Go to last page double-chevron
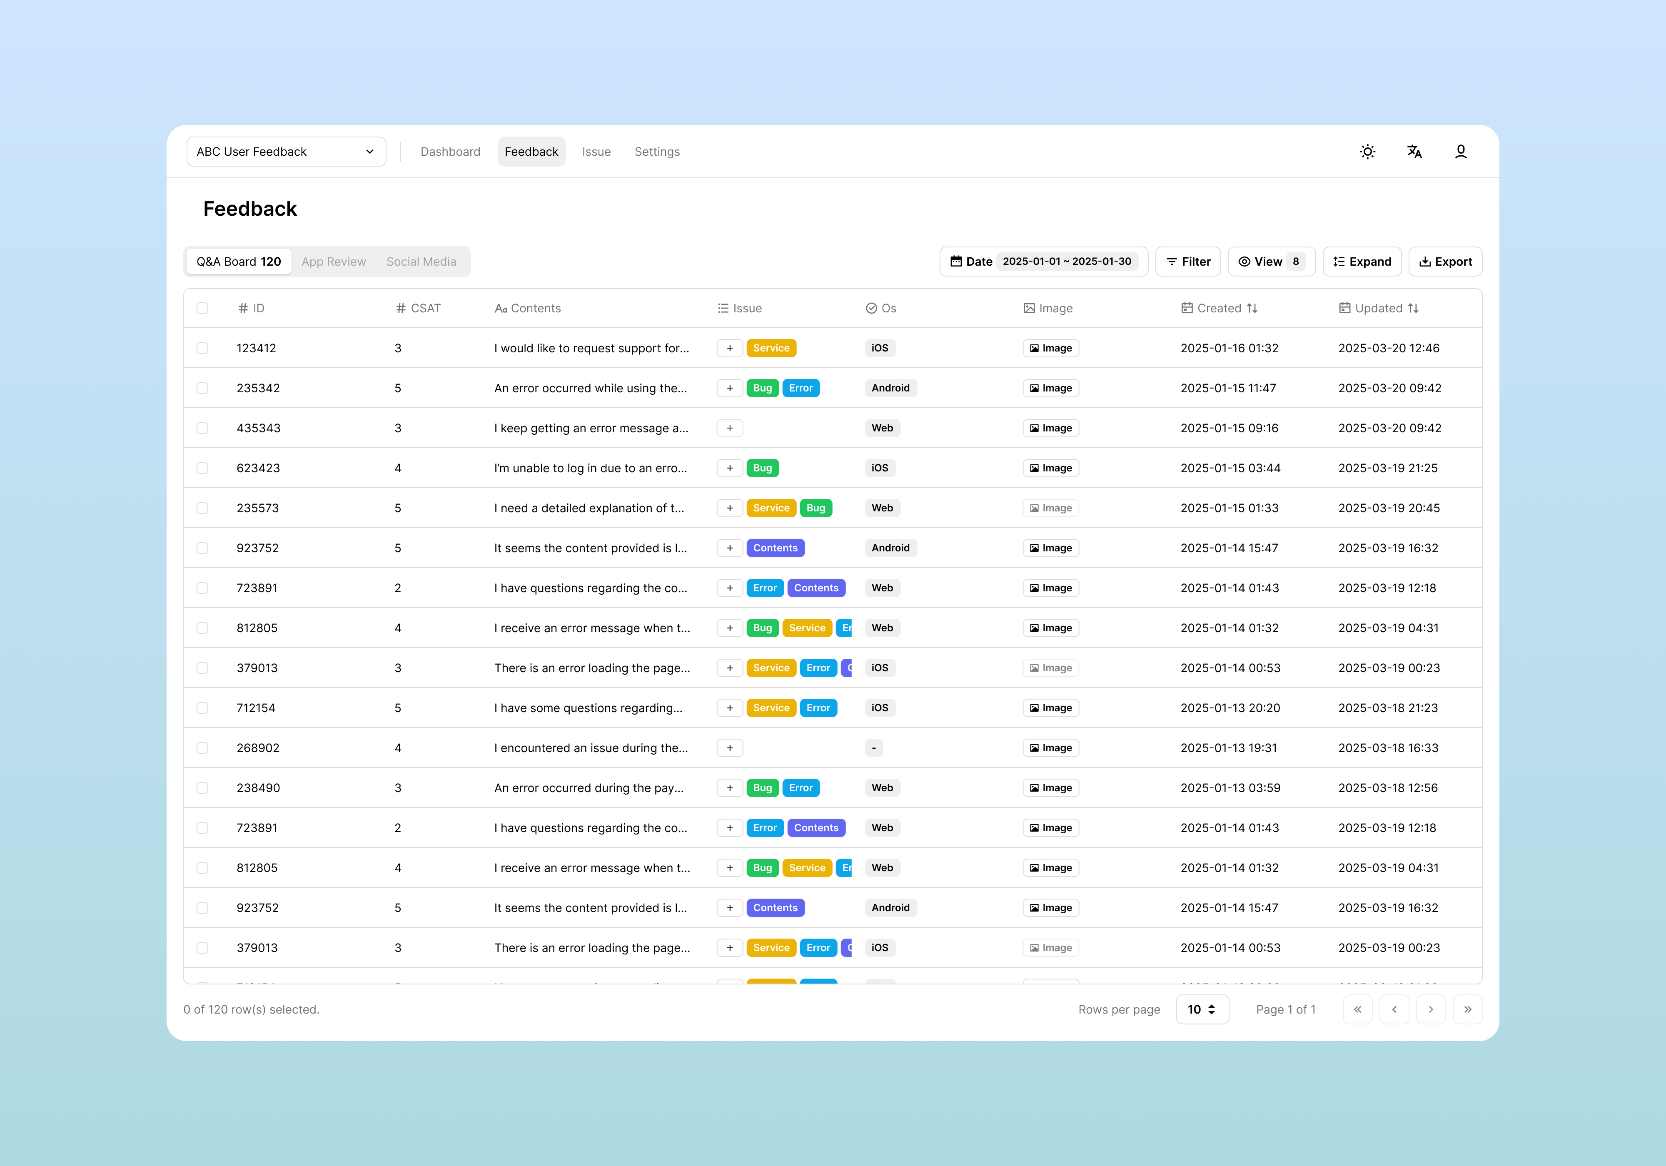The height and width of the screenshot is (1166, 1666). pyautogui.click(x=1467, y=1009)
